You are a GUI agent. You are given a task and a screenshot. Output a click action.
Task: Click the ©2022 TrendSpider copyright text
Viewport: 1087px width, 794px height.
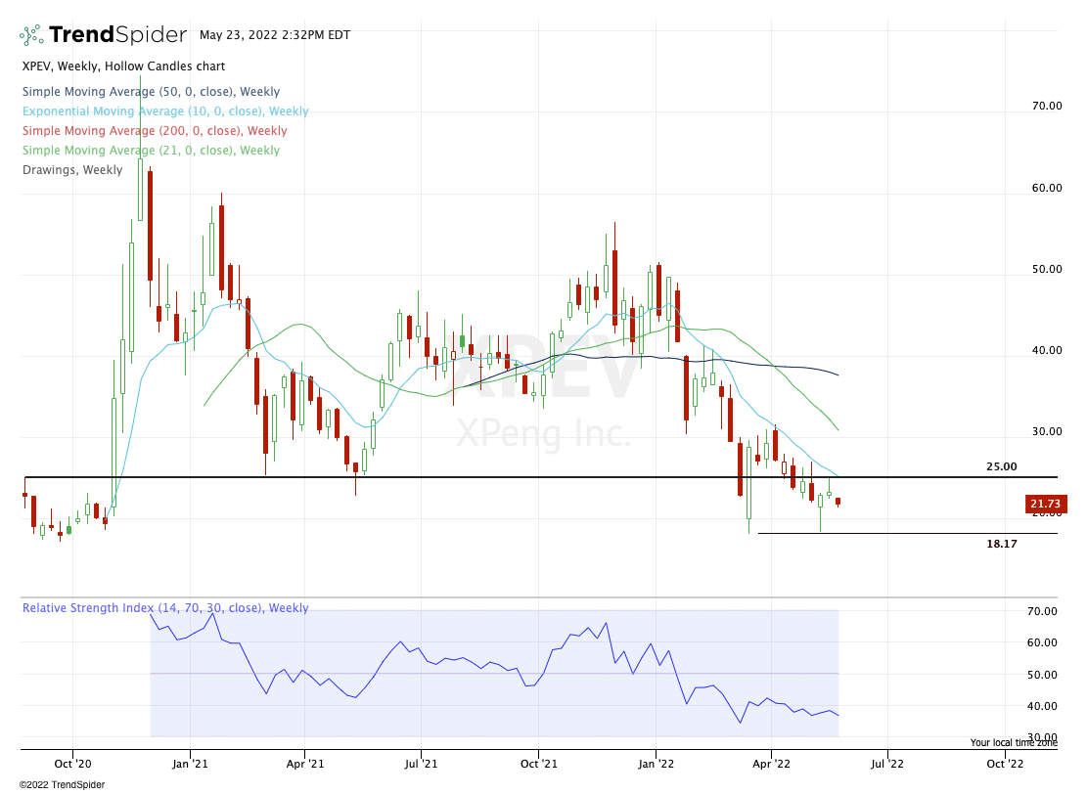63,785
